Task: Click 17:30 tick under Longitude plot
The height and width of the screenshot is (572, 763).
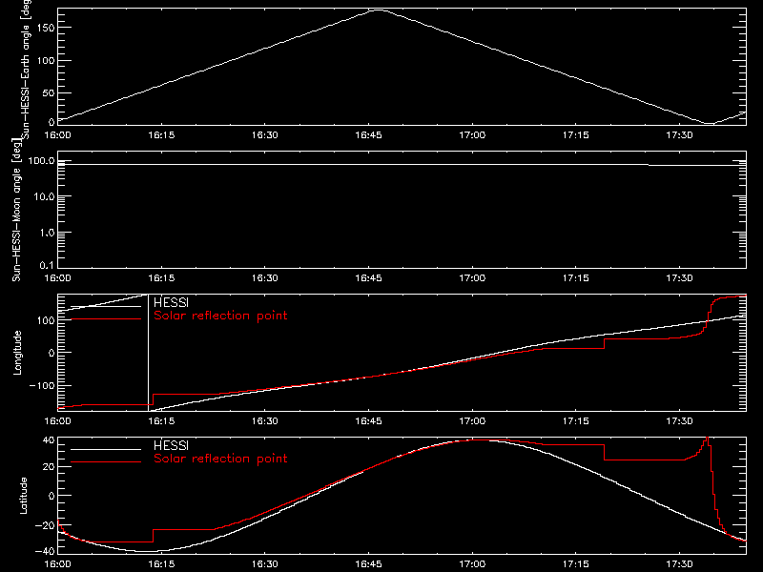Action: coord(679,421)
